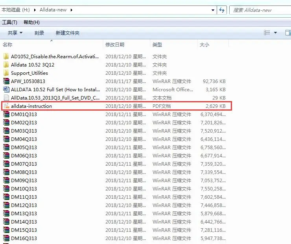Select the DM05Q313 archive icon
Image resolution: width=291 pixels, height=244 pixels.
point(6,147)
